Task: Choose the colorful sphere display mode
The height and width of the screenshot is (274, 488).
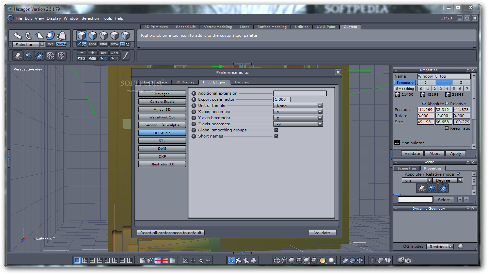Action: (322, 260)
